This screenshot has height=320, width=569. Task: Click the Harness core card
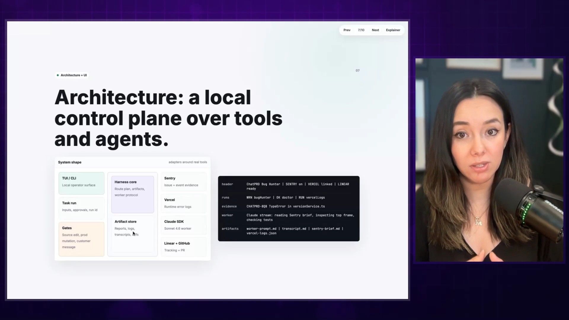pos(132,194)
